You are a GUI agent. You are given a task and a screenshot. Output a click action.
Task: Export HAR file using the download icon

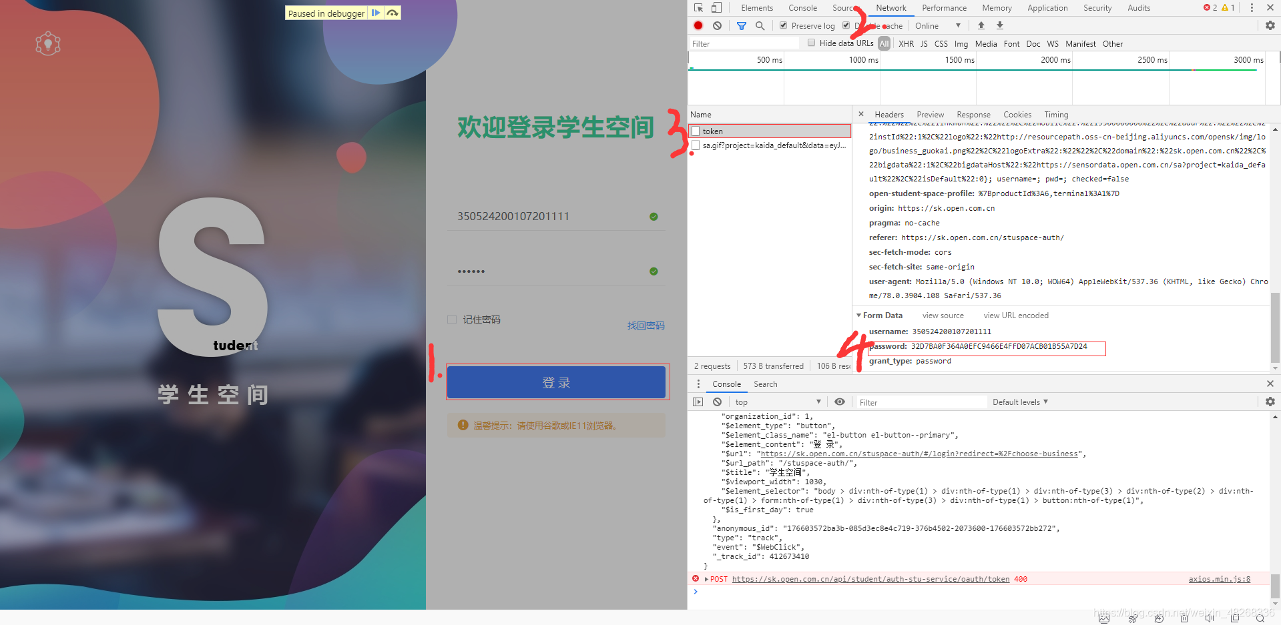[x=999, y=25]
